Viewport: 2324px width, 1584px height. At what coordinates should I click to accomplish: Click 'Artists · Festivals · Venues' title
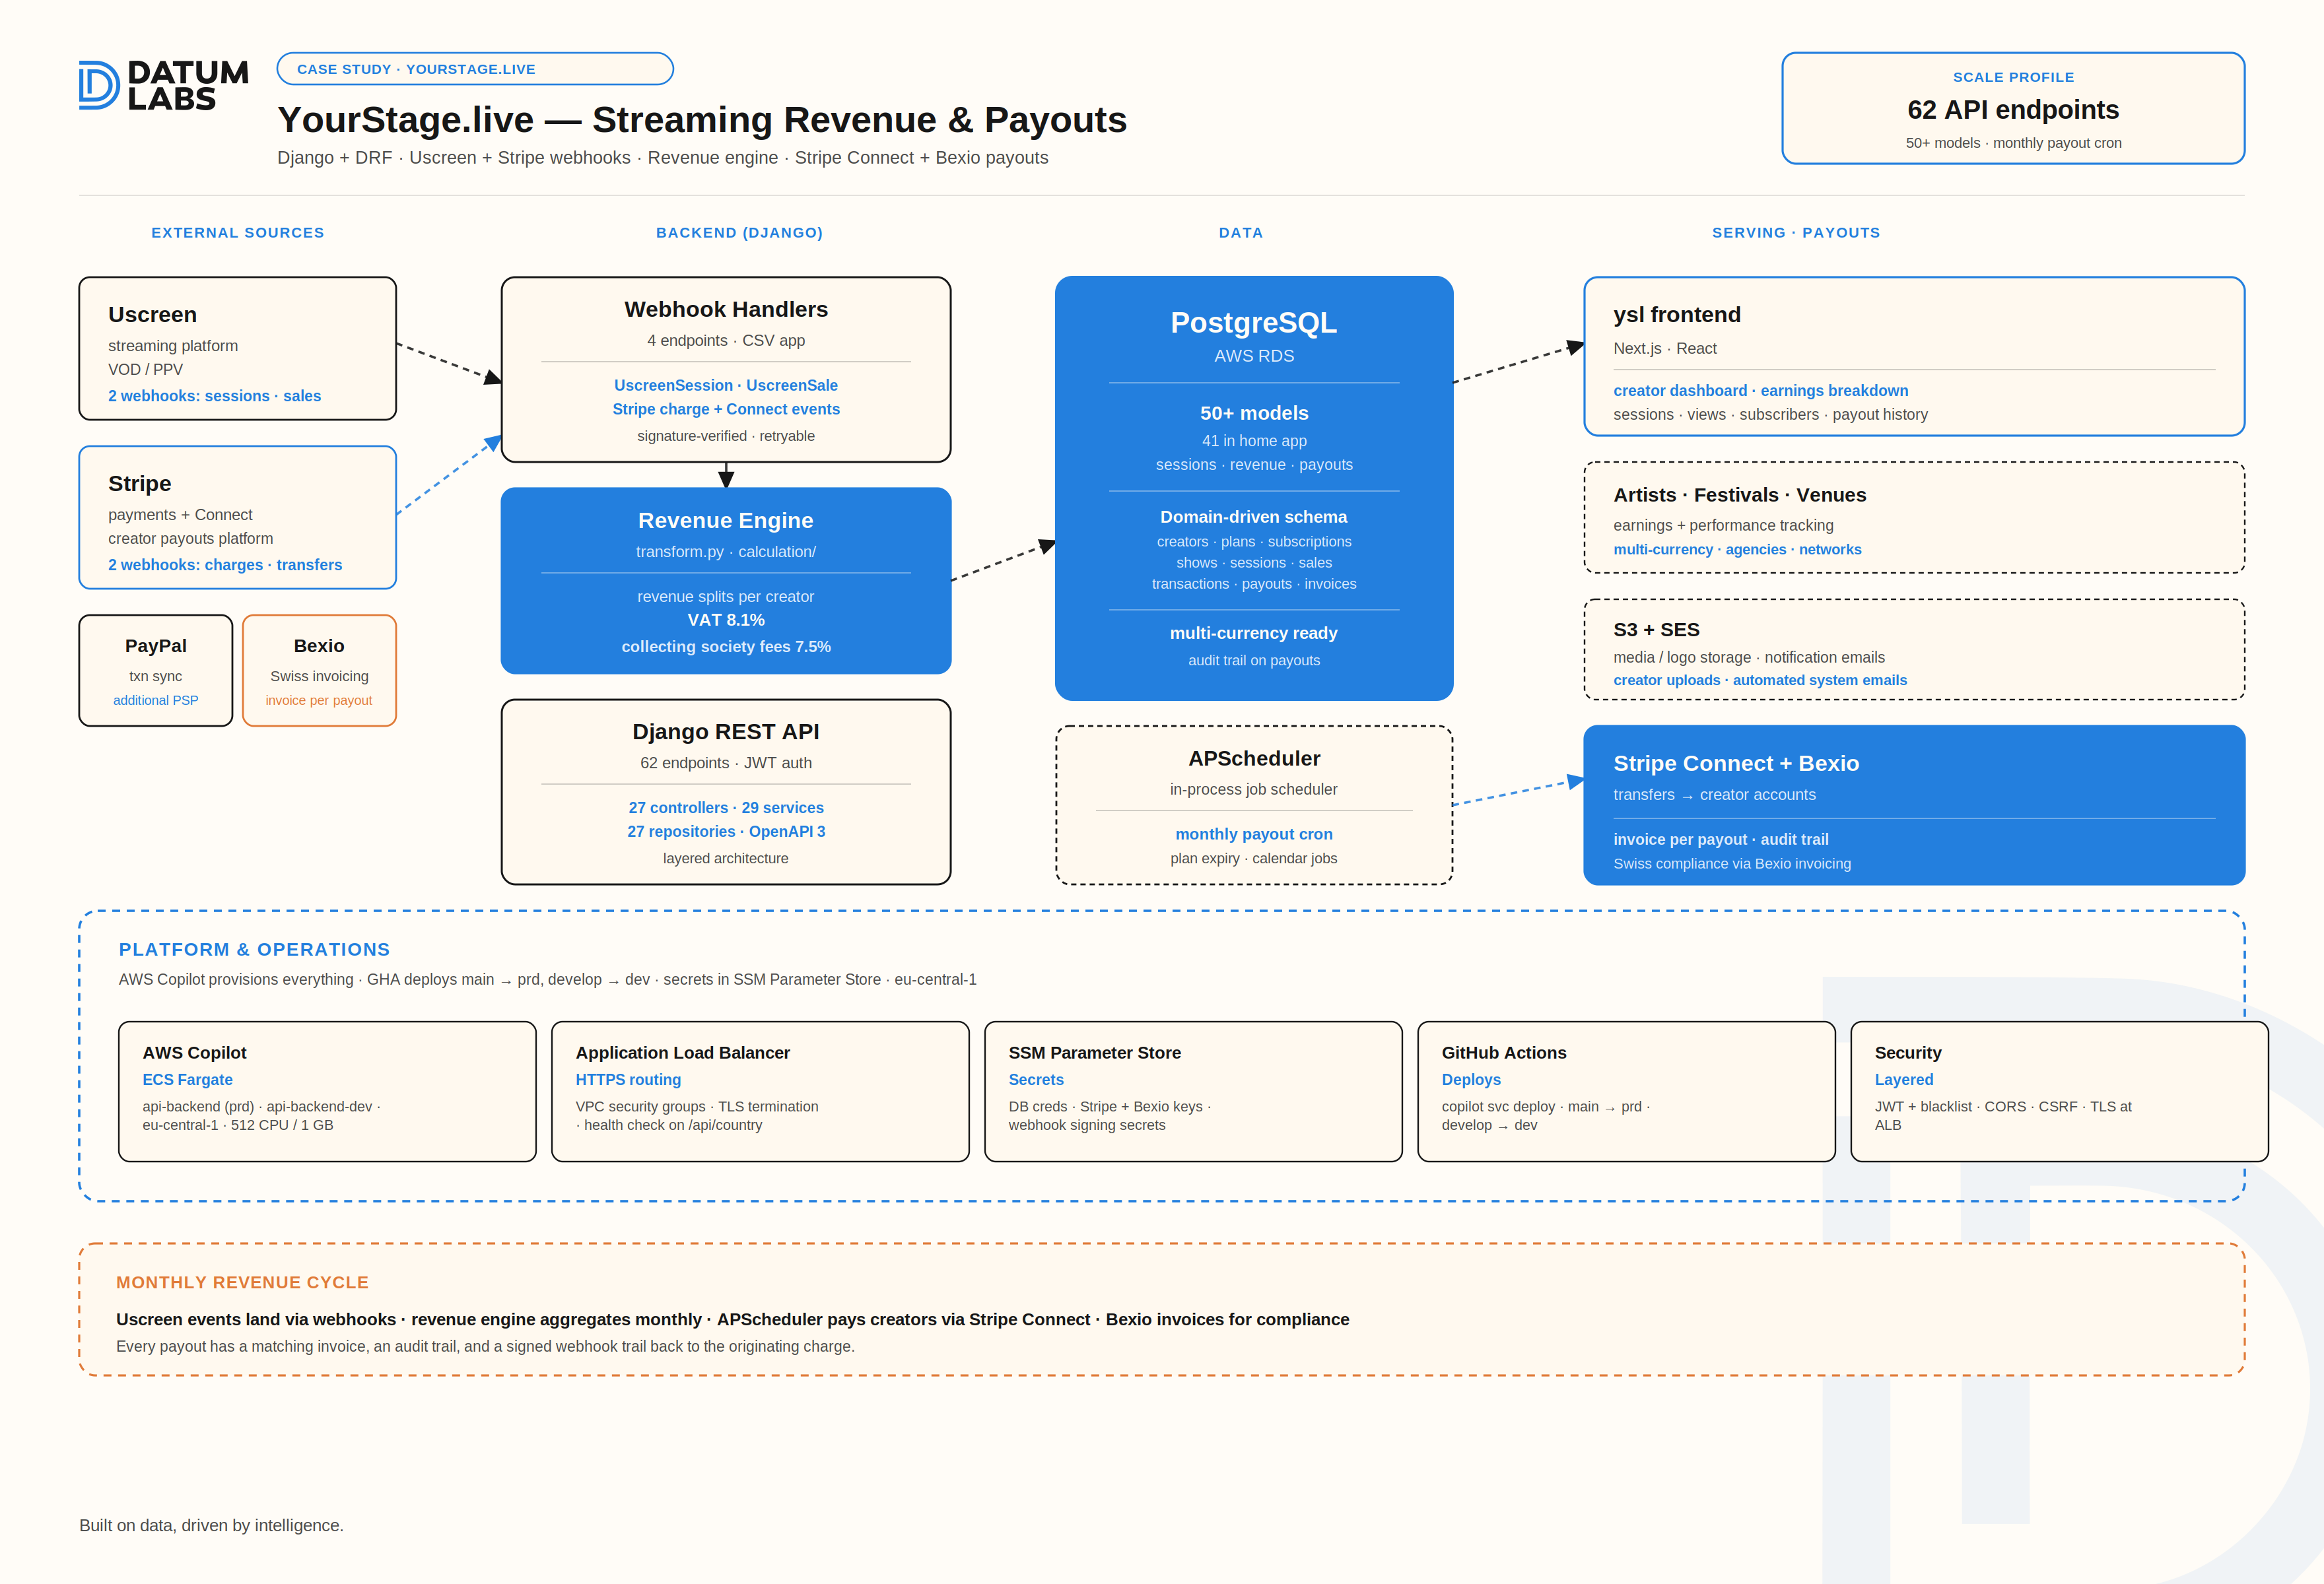click(1740, 495)
